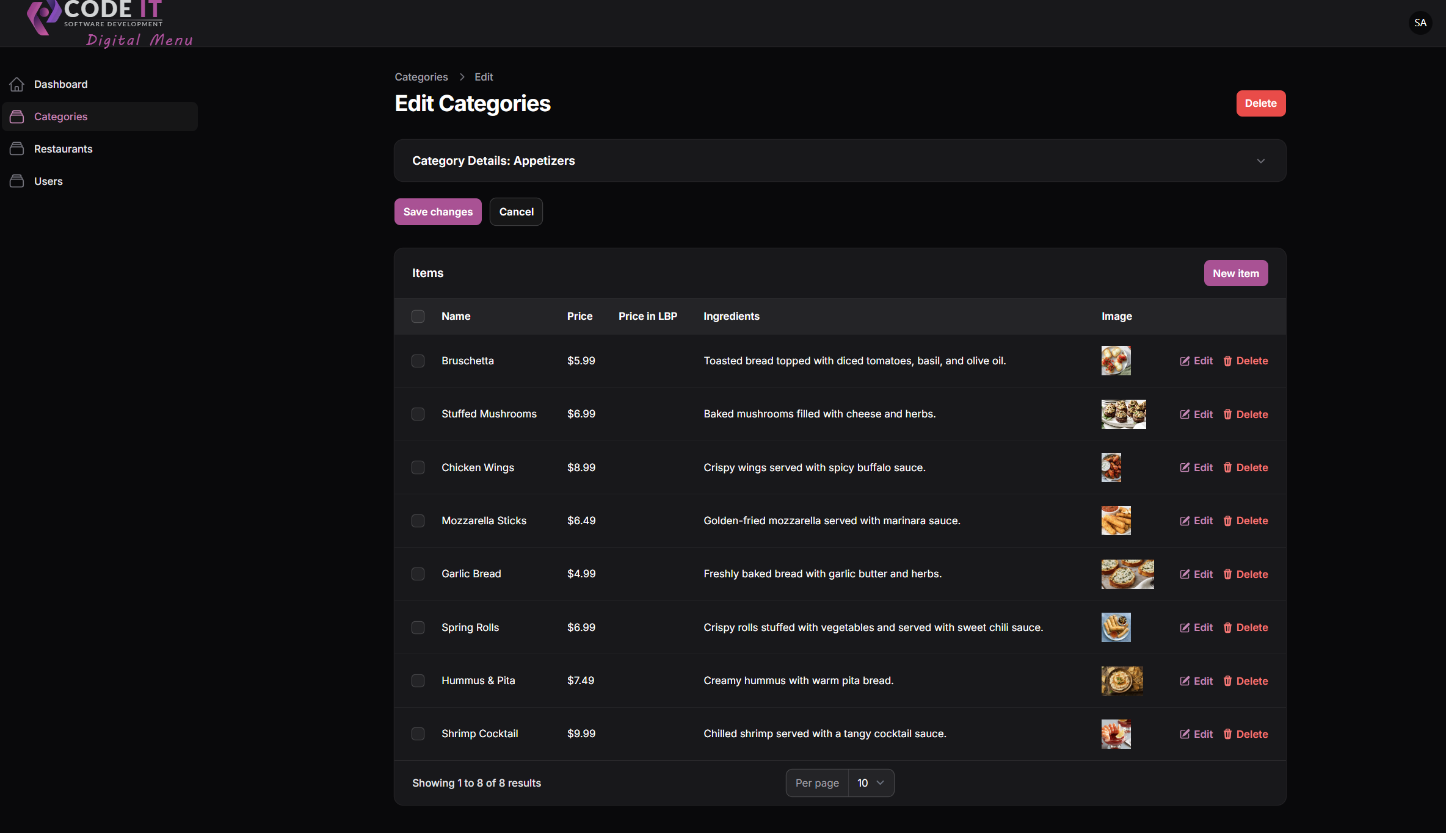1446x833 pixels.
Task: Open the Hummus & Pita image thumbnail
Action: click(1122, 681)
